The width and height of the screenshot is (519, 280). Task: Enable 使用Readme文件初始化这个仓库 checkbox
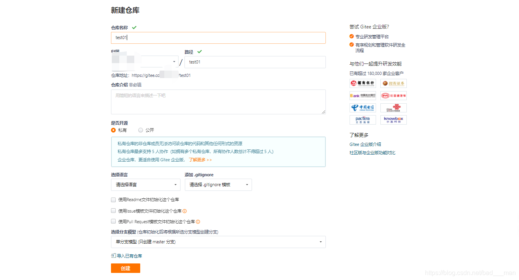point(113,200)
